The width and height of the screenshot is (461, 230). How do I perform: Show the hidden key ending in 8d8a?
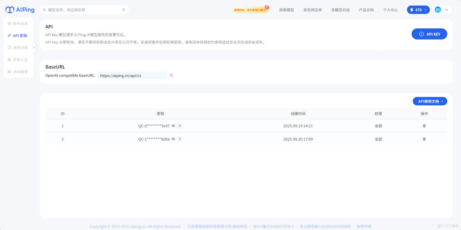[x=173, y=139]
